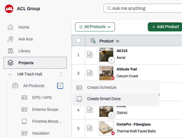The width and height of the screenshot is (182, 138).
Task: Select row number 4
Action: point(78,110)
